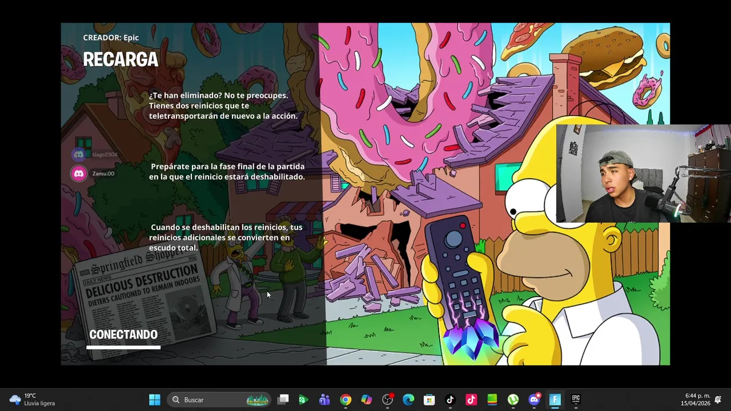Click the Discord overlay avatar for Zamu.00
731x411 pixels.
(x=79, y=174)
